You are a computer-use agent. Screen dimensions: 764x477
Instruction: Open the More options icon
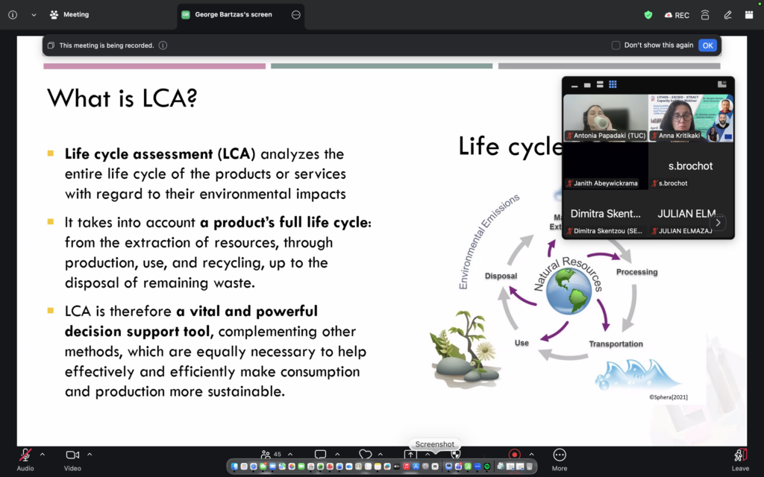pos(560,455)
